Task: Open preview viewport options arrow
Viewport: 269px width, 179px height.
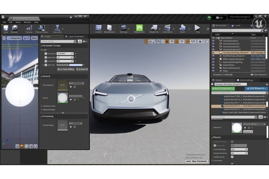Action: [x=4, y=38]
